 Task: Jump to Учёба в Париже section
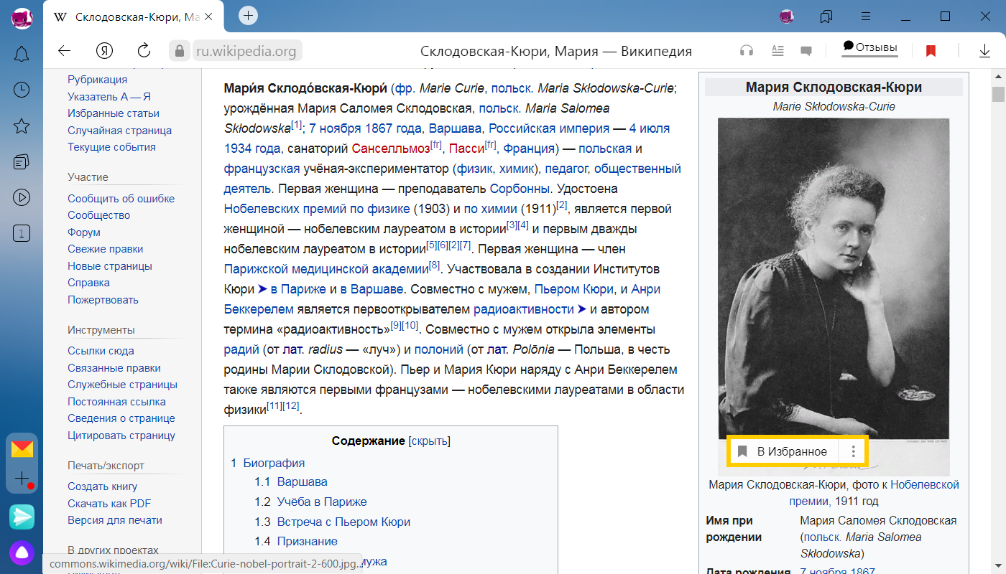tap(322, 502)
